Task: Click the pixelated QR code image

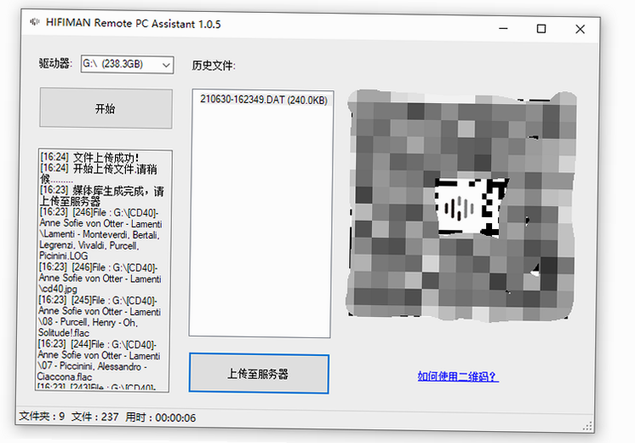Action: point(461,205)
